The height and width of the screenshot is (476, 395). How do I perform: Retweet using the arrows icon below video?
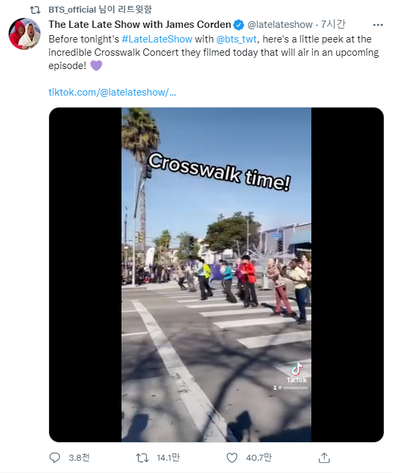(x=142, y=457)
